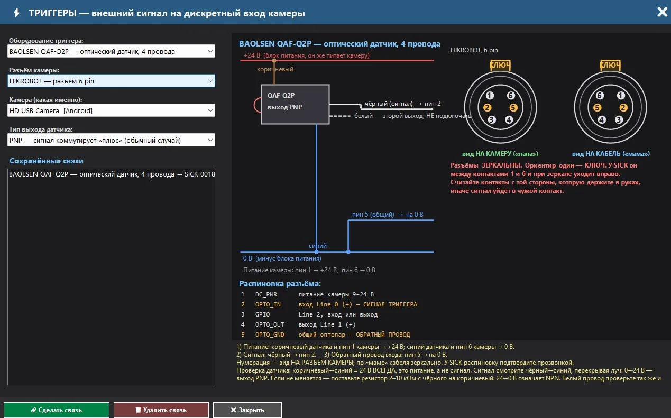671x418 pixels.
Task: Click the 'Сохранённые связи' heading
Action: pyautogui.click(x=47, y=161)
